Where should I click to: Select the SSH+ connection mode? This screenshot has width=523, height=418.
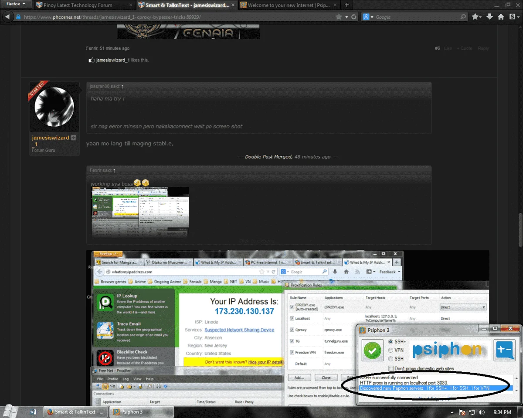coord(397,341)
